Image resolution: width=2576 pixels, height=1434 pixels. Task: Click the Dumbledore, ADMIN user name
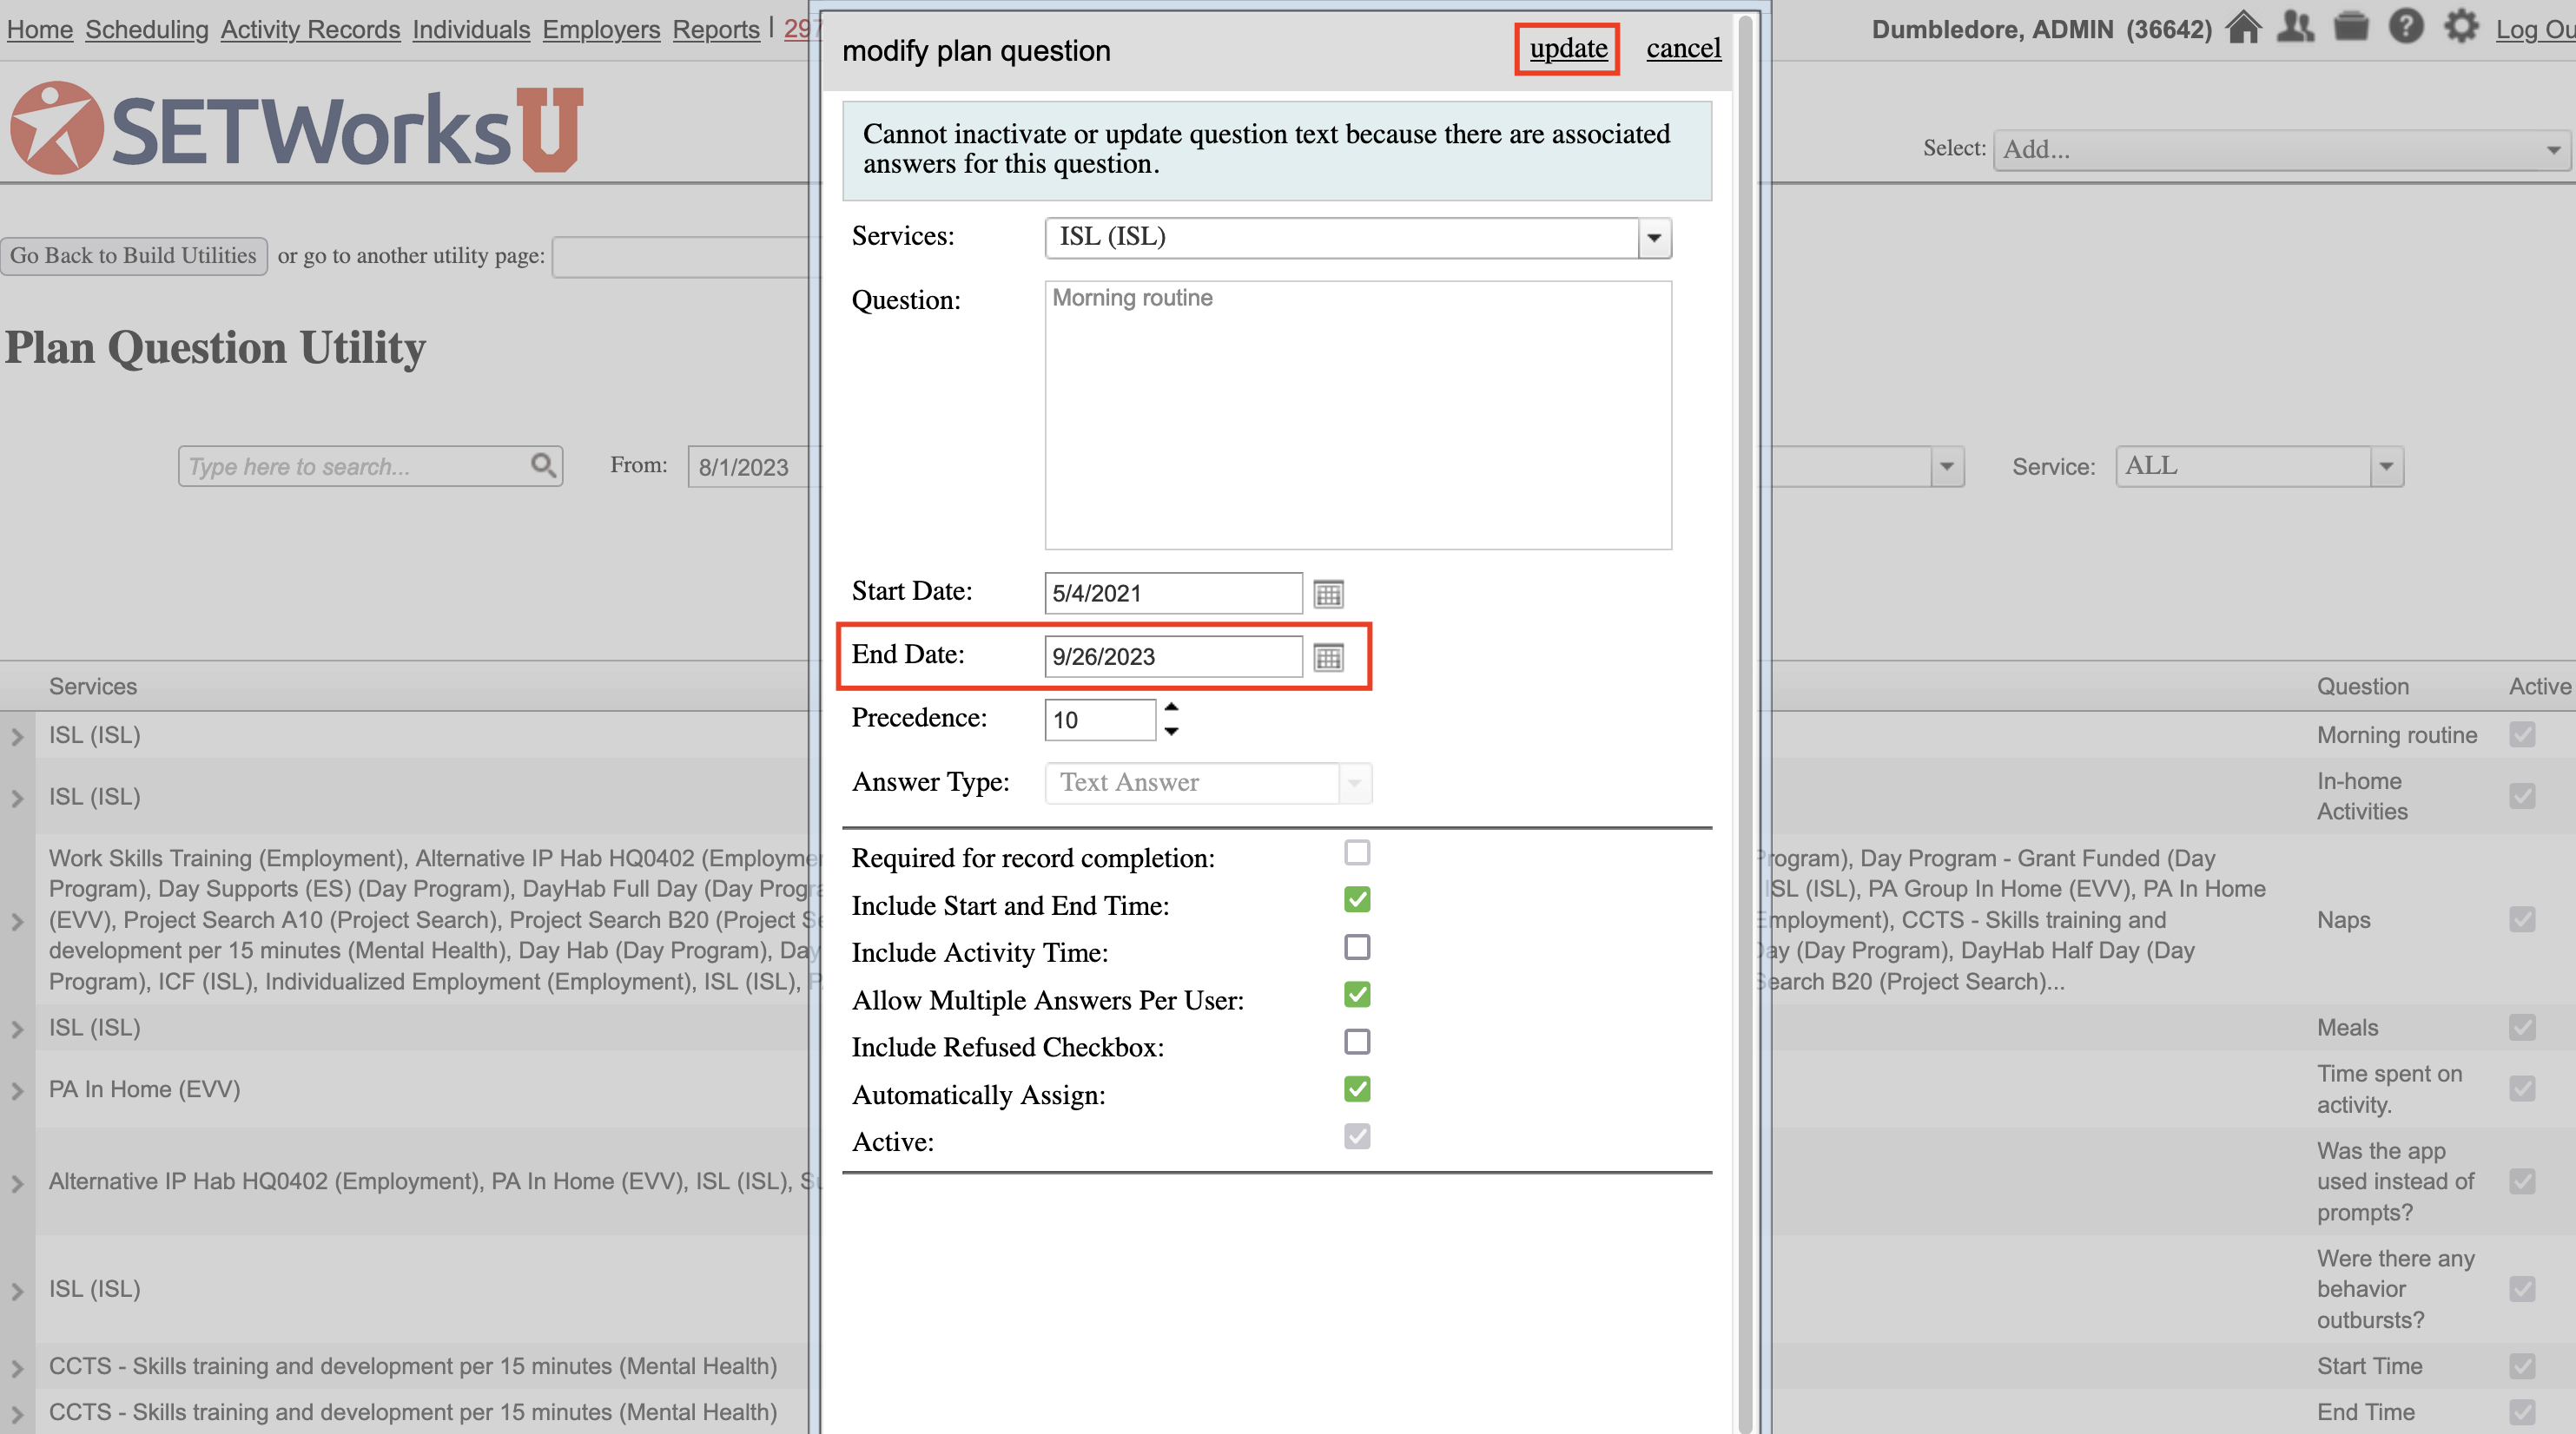2041,29
